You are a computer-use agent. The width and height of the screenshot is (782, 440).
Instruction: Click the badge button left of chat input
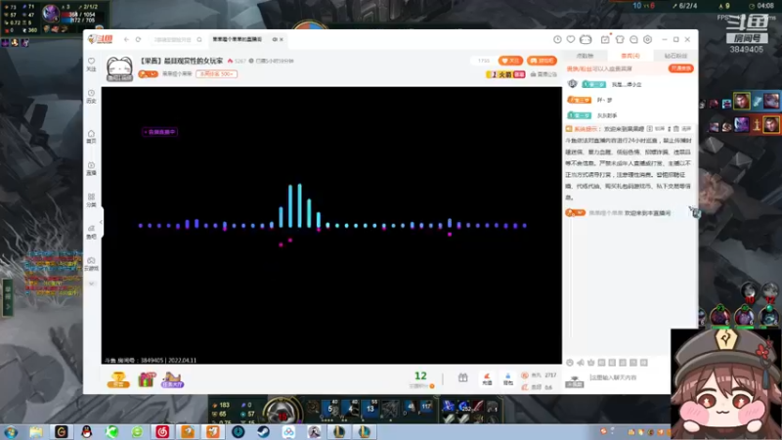coord(575,381)
